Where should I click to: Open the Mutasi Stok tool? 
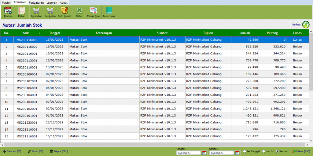point(94,12)
